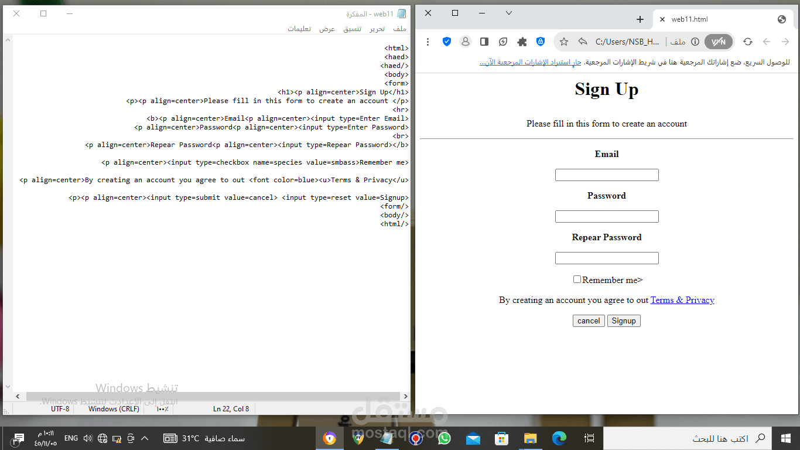Open the Windows Start button
This screenshot has width=800, height=450.
pyautogui.click(x=785, y=438)
